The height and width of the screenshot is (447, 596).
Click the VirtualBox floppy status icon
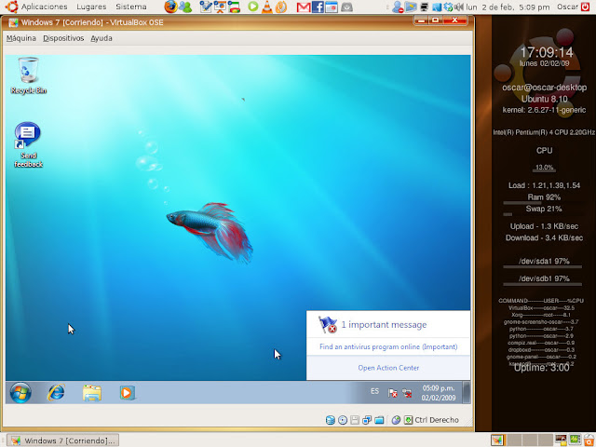pyautogui.click(x=355, y=420)
